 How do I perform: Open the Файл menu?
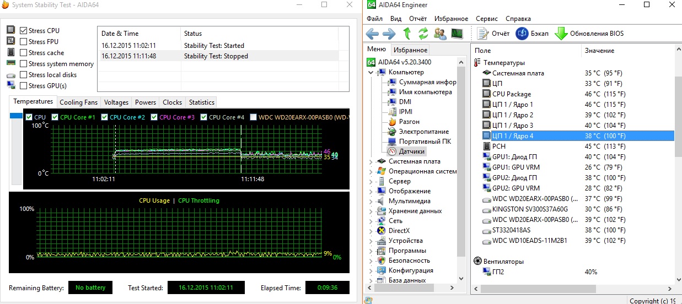374,19
